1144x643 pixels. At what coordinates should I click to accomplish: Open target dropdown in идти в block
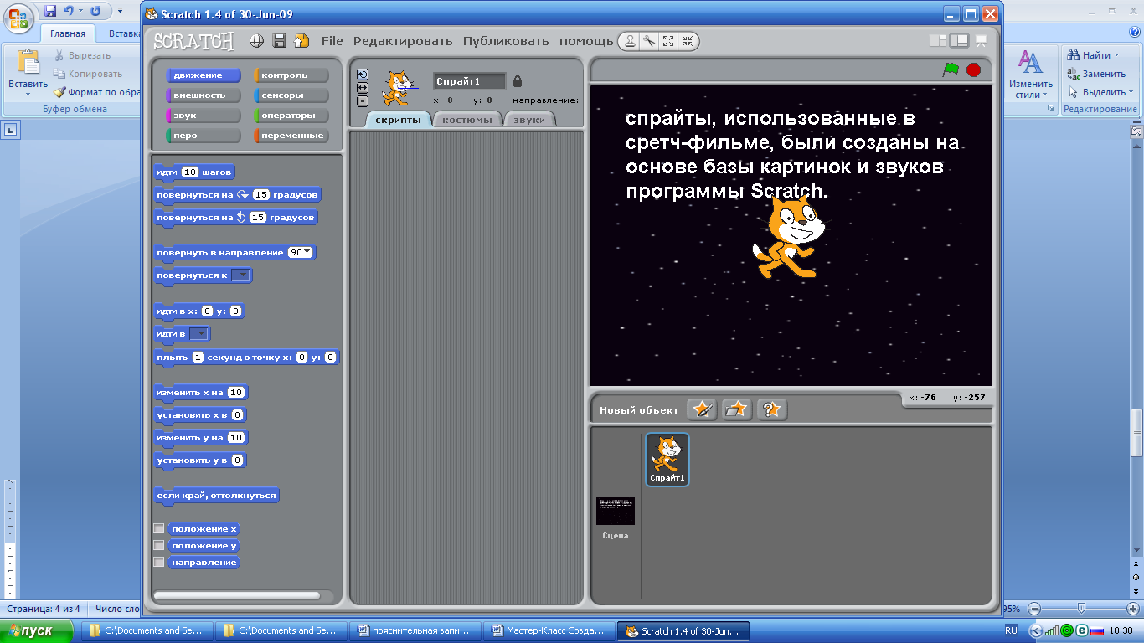coord(198,333)
